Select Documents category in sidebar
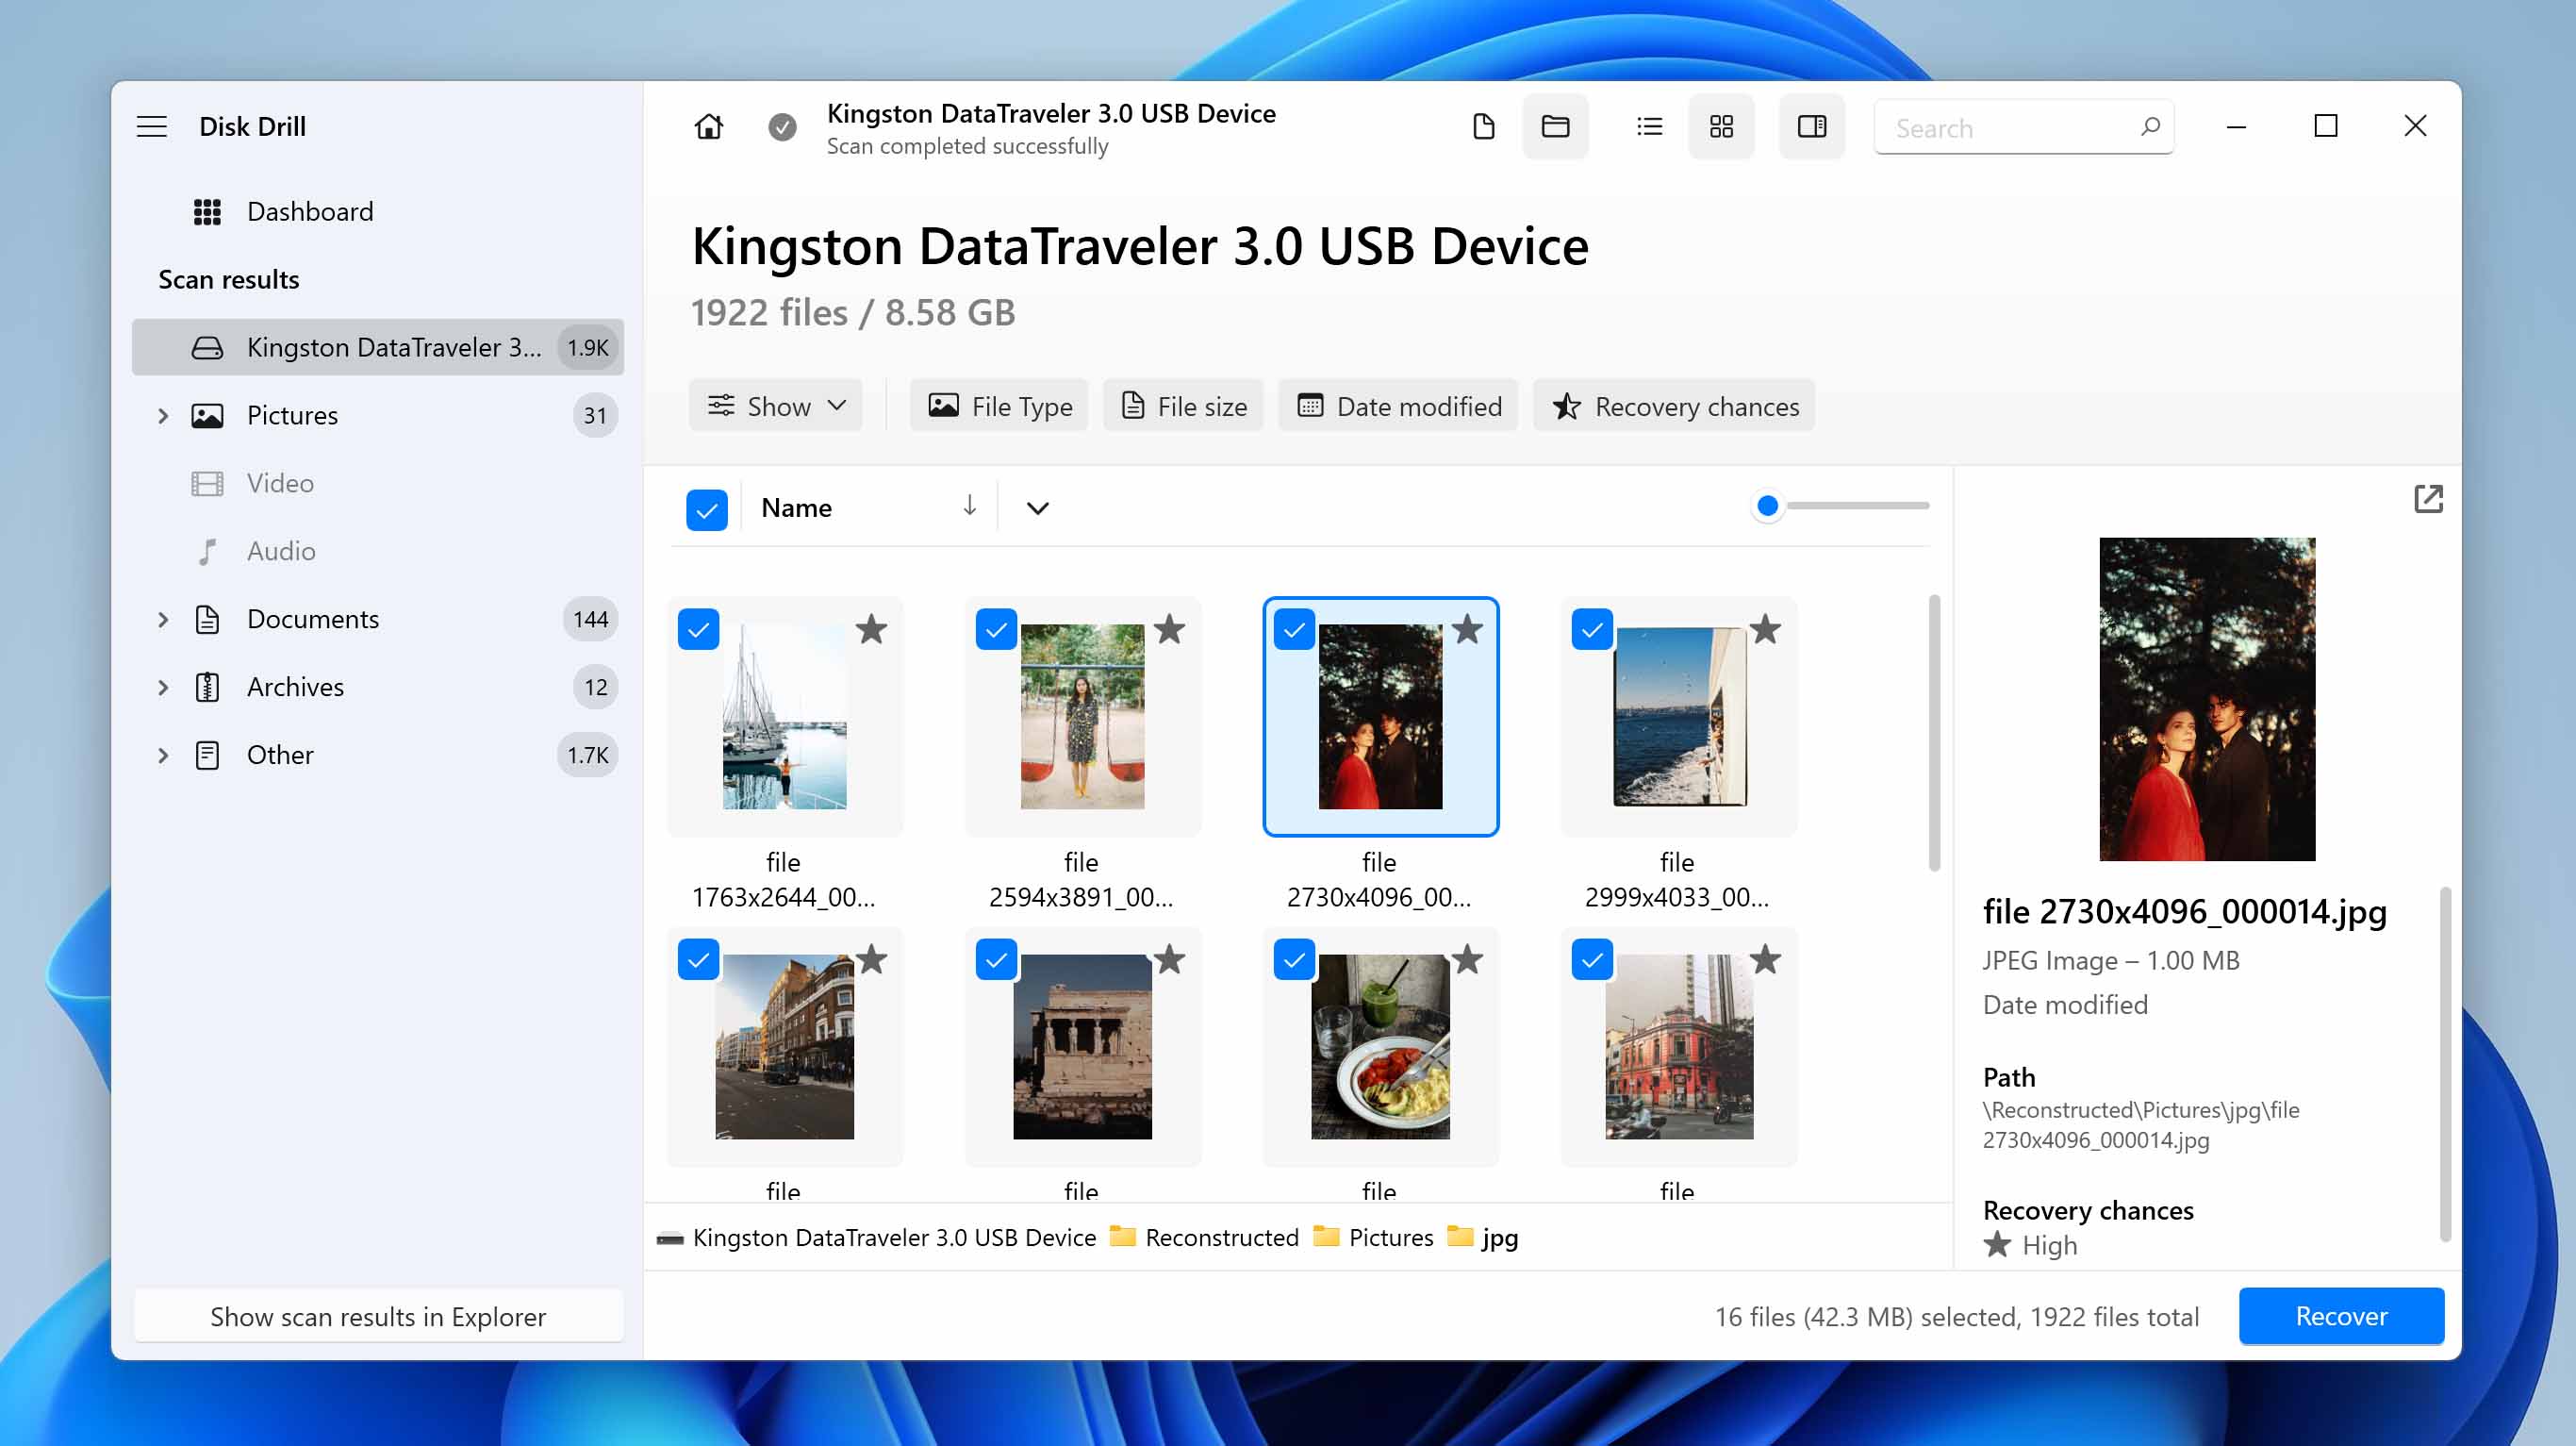Image resolution: width=2576 pixels, height=1446 pixels. [378, 620]
